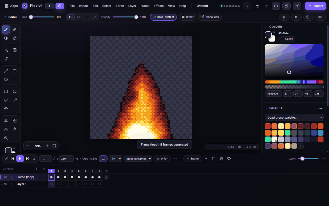329x206 pixels.
Task: Select the Eyedropper tool
Action: pyautogui.click(x=6, y=59)
